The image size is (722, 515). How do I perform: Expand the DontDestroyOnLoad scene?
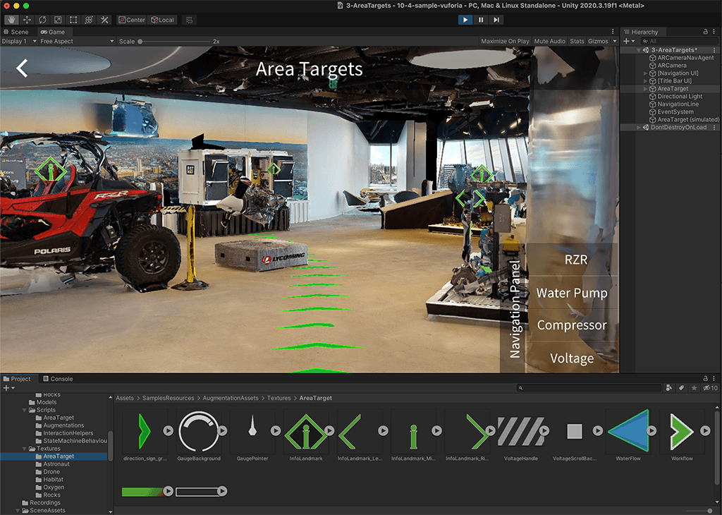point(640,128)
